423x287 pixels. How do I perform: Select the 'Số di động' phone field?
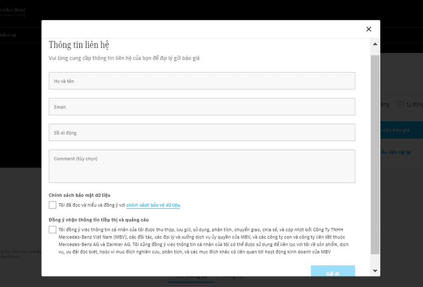[201, 132]
